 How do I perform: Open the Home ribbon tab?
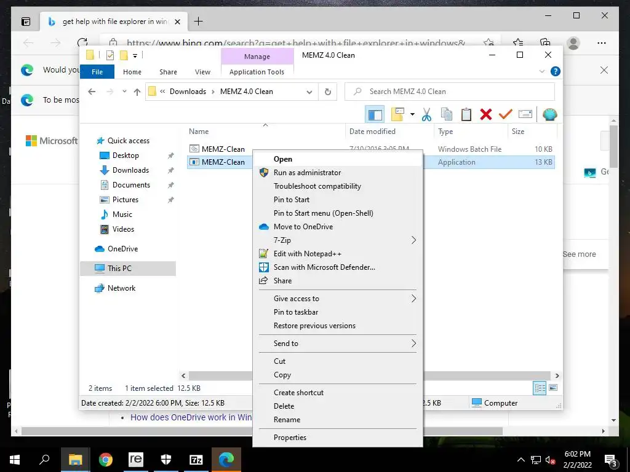coord(132,72)
